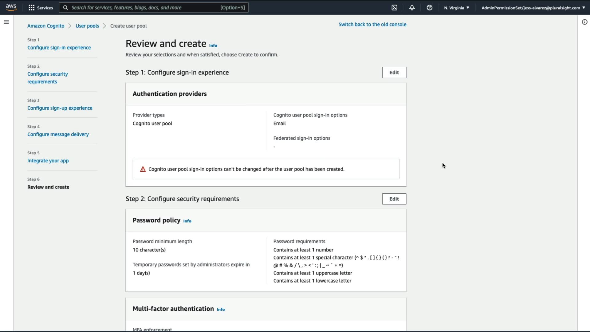590x332 pixels.
Task: Open the info panel icon at right edge
Action: point(584,22)
